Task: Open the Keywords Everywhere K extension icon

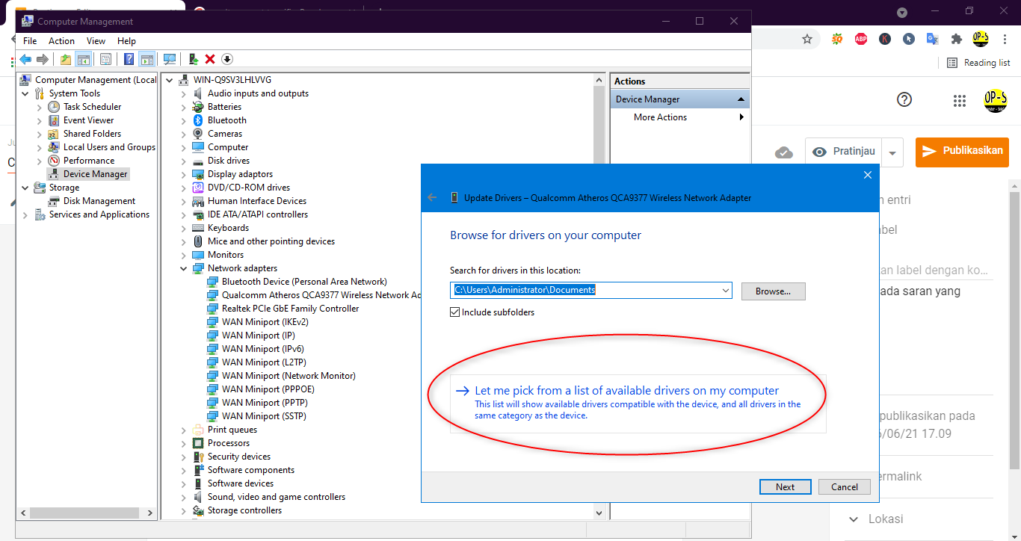Action: coord(885,39)
